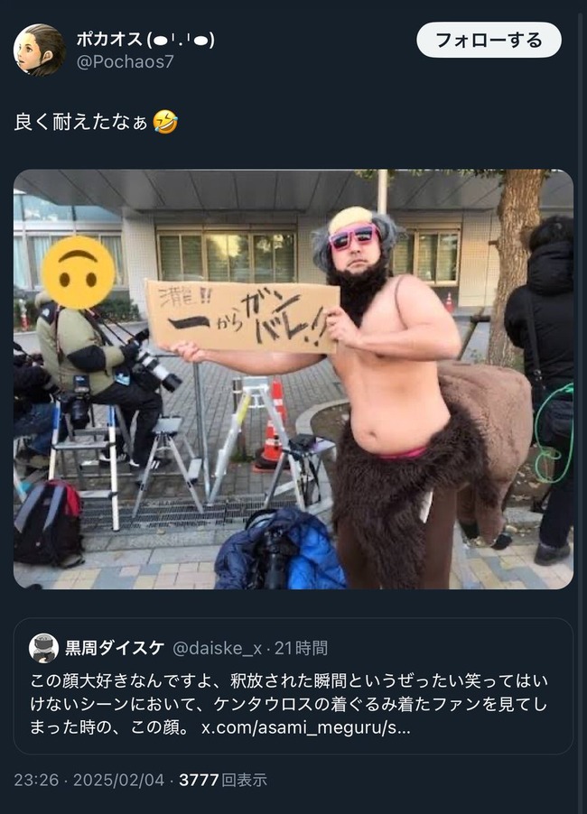The width and height of the screenshot is (587, 814).
Task: Click the red backpack in the photo
Action: click(48, 523)
